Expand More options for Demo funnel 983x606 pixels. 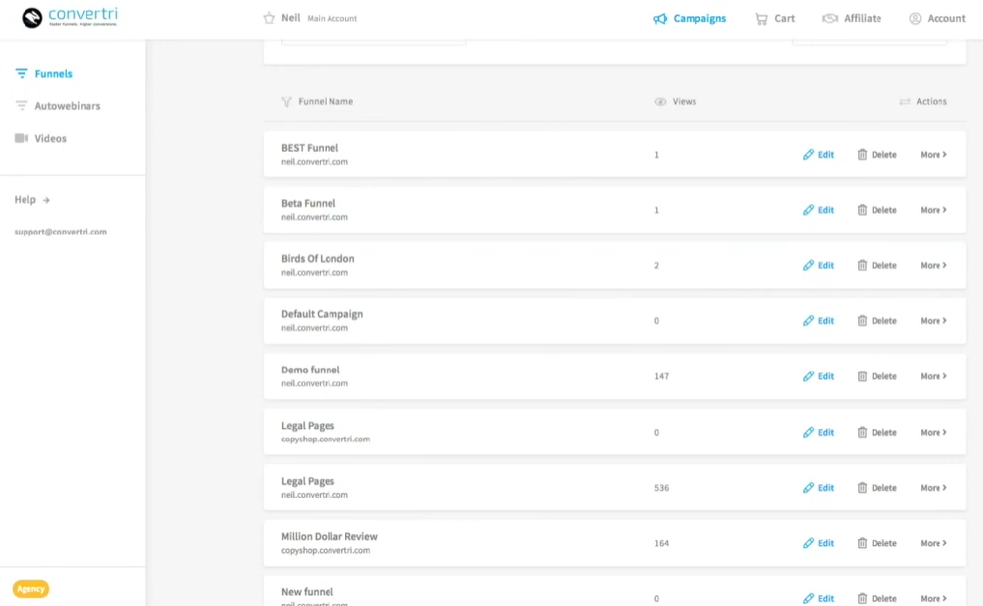pyautogui.click(x=933, y=377)
